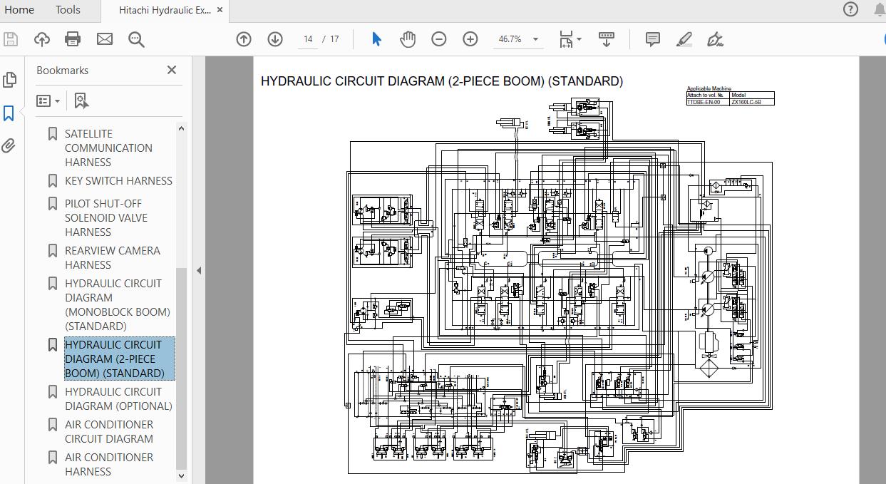Print the document
Viewport: 886px width, 484px height.
pyautogui.click(x=73, y=39)
